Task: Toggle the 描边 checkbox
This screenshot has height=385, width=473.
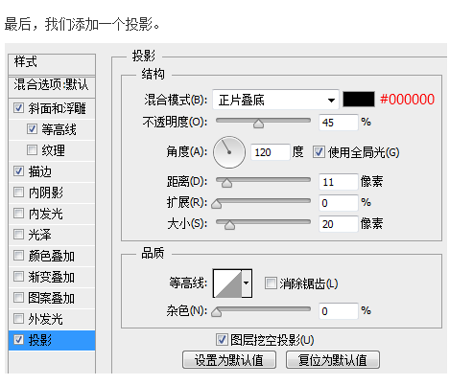Action: point(18,171)
